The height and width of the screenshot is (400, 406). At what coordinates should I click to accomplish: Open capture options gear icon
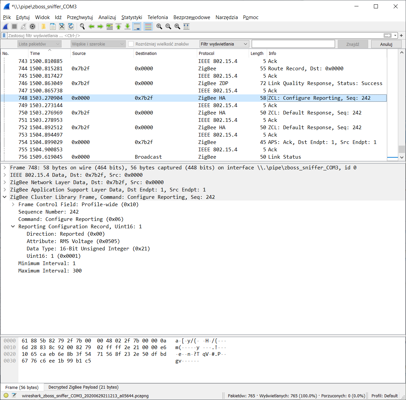(x=32, y=26)
